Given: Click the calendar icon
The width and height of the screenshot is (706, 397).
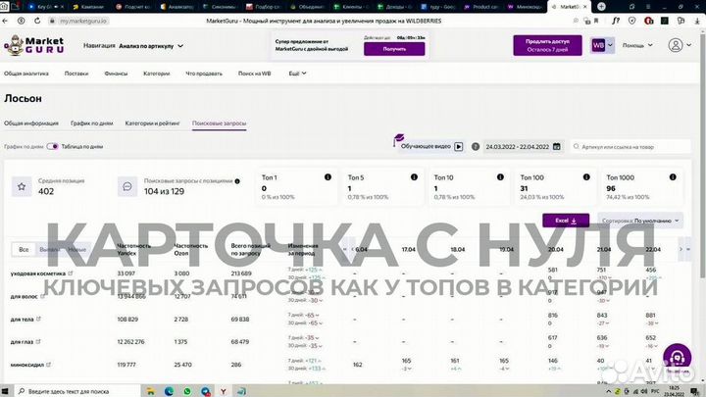Looking at the screenshot, I should coord(557,147).
